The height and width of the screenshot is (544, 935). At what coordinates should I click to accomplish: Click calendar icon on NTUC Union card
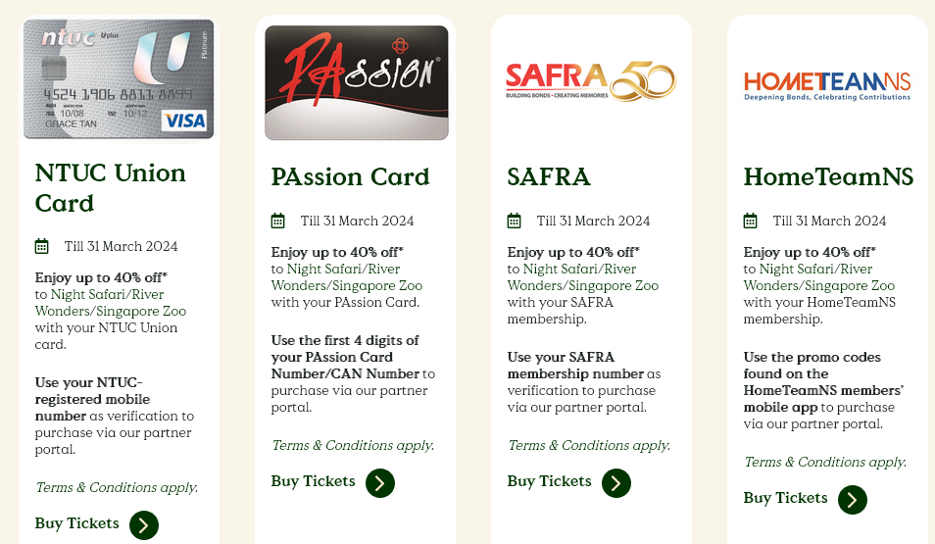[x=41, y=246]
